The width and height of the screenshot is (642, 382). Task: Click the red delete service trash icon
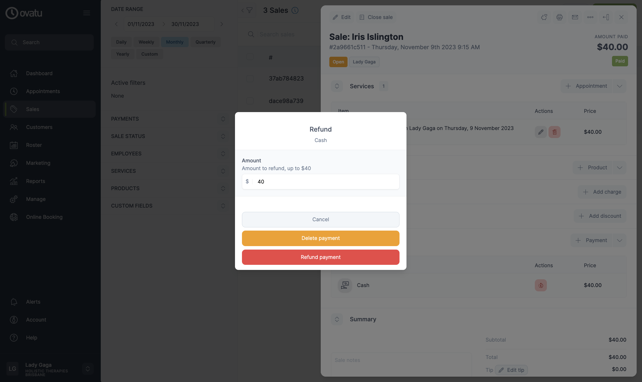pyautogui.click(x=554, y=132)
